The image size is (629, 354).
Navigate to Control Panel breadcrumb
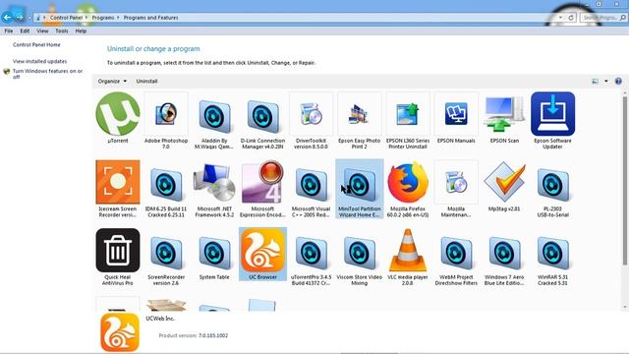click(66, 18)
